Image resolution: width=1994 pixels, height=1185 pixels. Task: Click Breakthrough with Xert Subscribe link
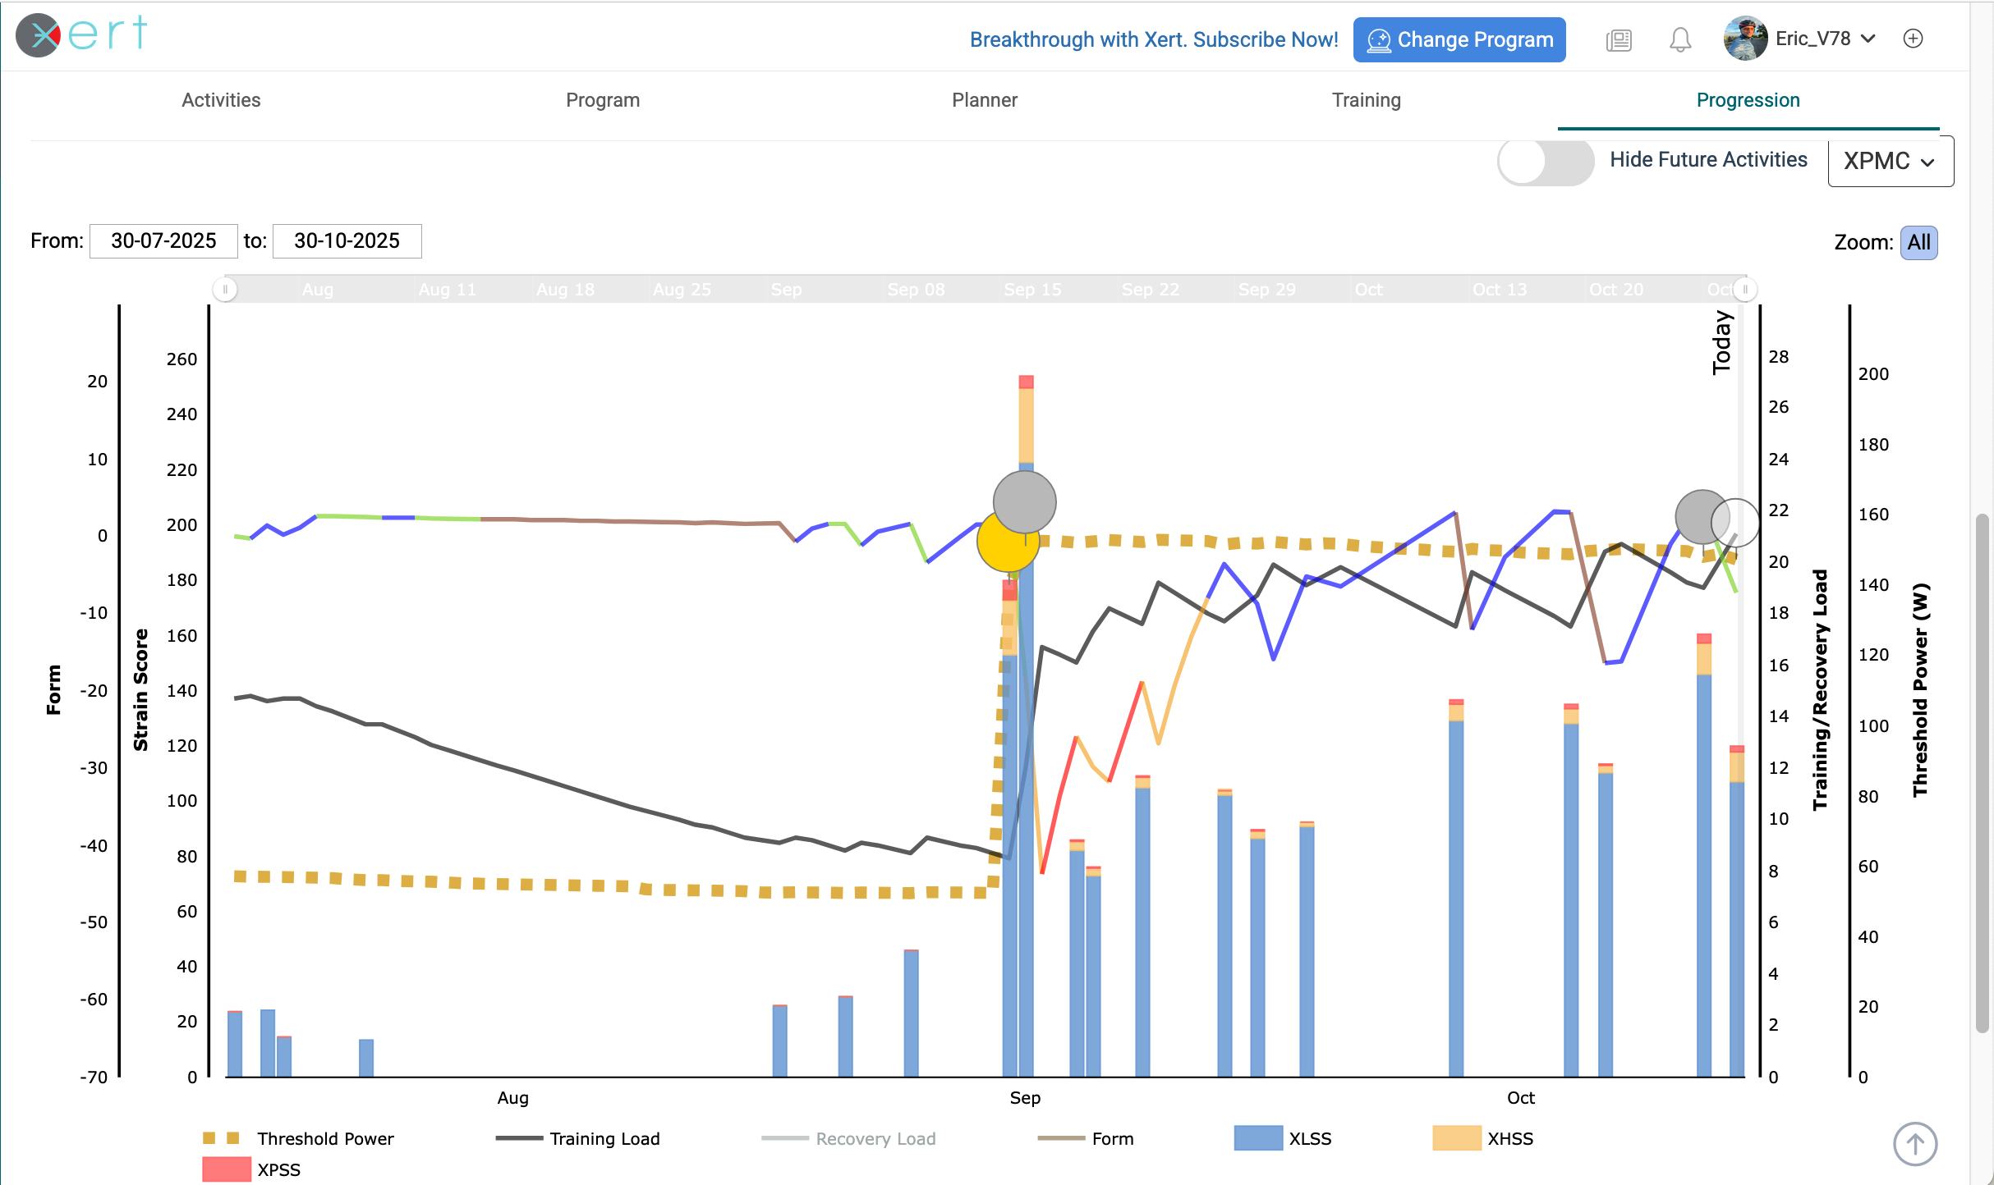coord(1153,39)
